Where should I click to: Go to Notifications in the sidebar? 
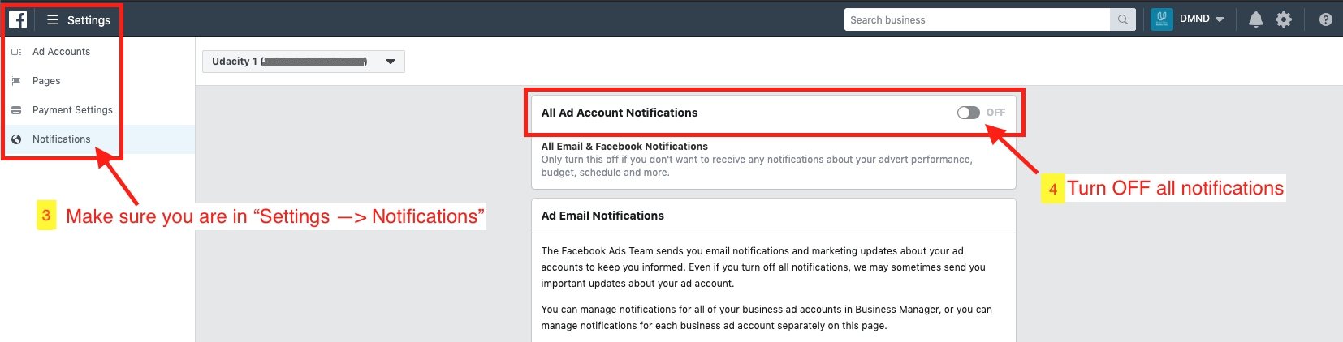pos(61,139)
